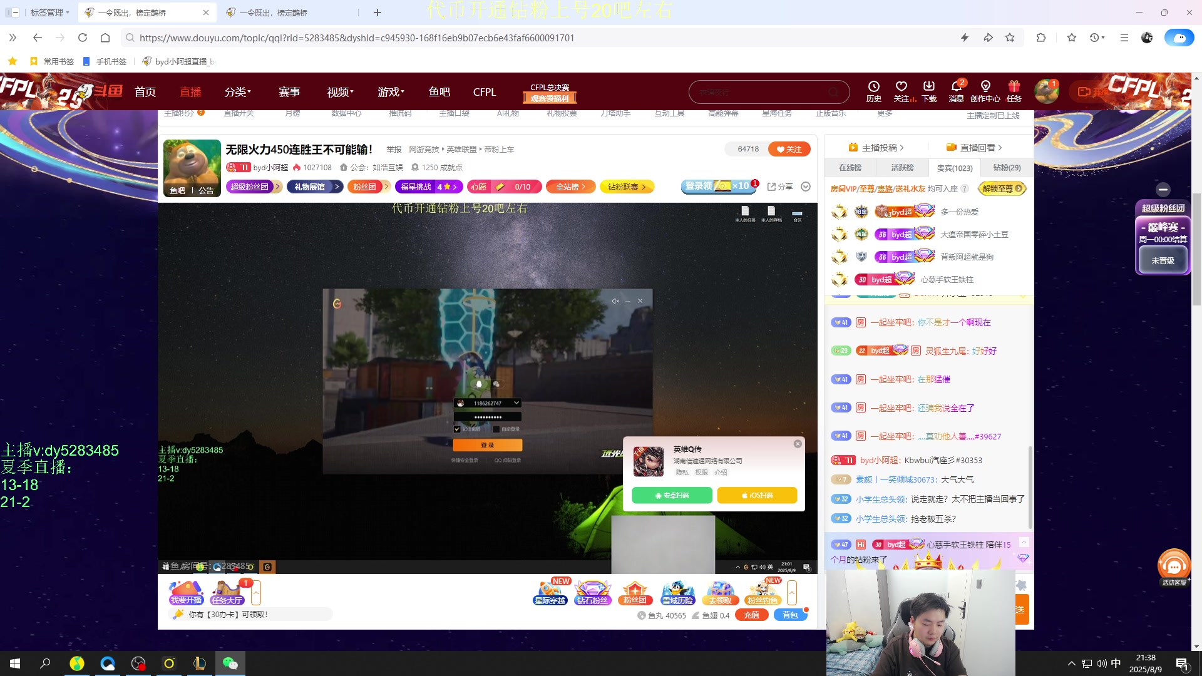Select 贵宾(1023) tab
The width and height of the screenshot is (1202, 676).
[955, 168]
